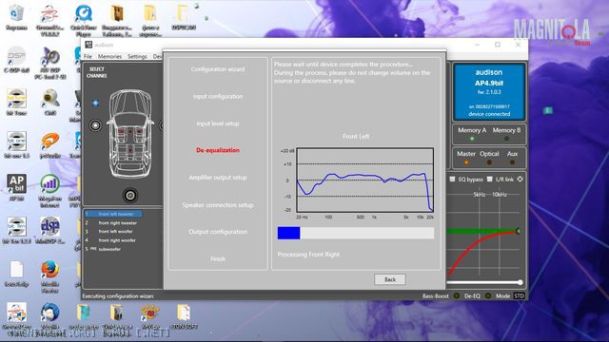This screenshot has width=609, height=342.
Task: Click the white slider handle below the EQ graph
Action: (521, 282)
